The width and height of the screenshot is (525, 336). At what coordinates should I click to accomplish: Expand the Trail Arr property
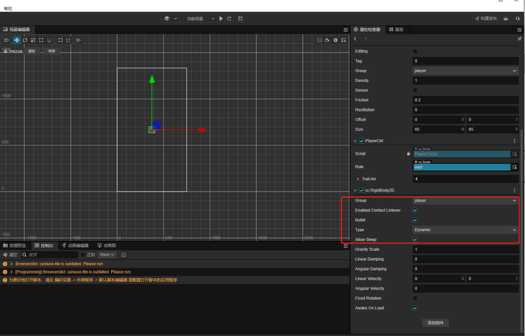[x=358, y=179]
